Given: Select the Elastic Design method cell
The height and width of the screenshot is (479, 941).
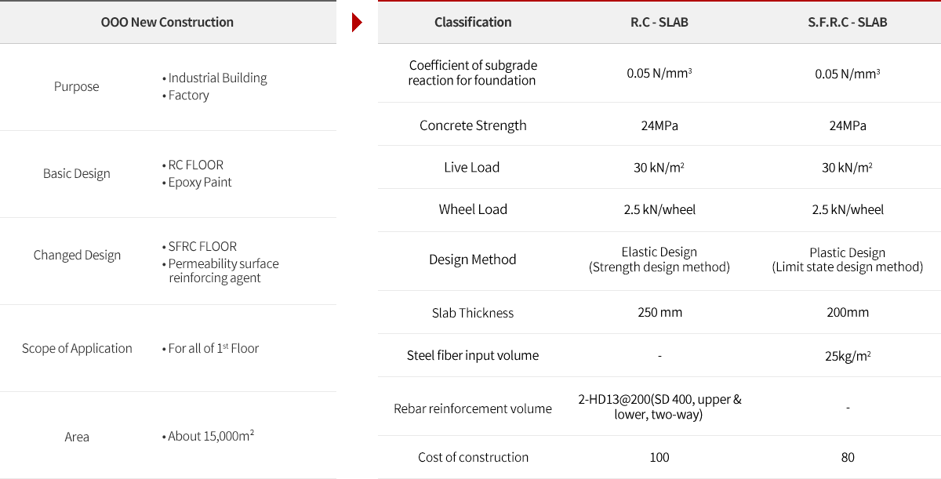Looking at the screenshot, I should coord(659,259).
